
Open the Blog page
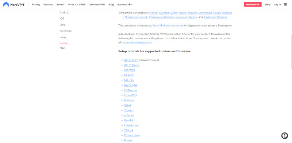[111, 4]
